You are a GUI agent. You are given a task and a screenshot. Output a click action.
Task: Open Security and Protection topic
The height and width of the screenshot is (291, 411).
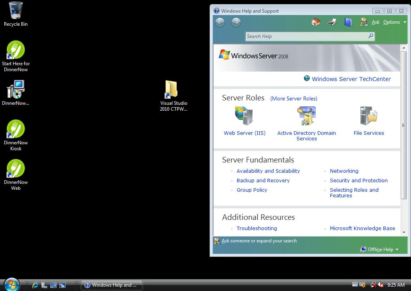[x=359, y=180]
